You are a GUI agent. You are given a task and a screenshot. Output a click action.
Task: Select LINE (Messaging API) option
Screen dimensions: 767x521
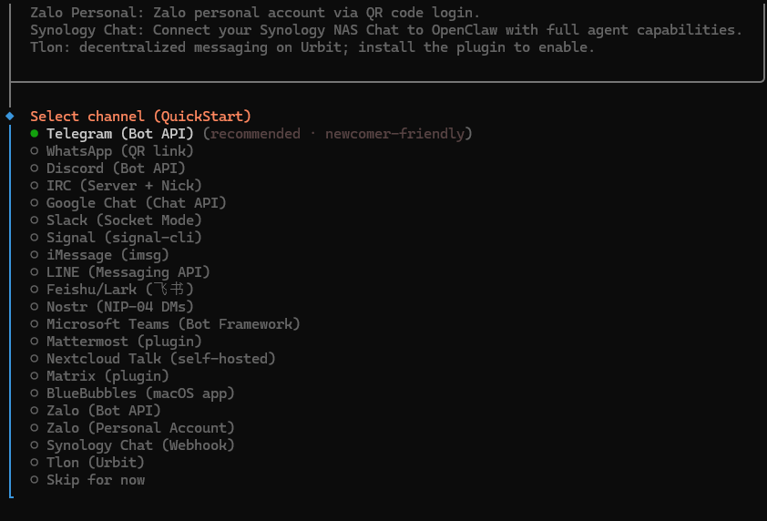(128, 272)
